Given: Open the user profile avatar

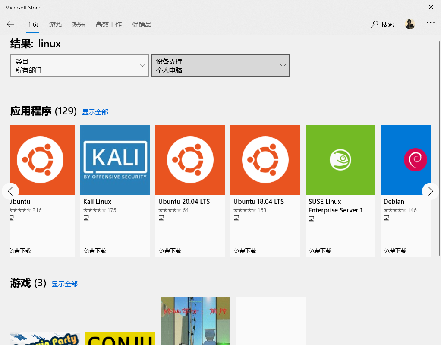Looking at the screenshot, I should pos(410,24).
